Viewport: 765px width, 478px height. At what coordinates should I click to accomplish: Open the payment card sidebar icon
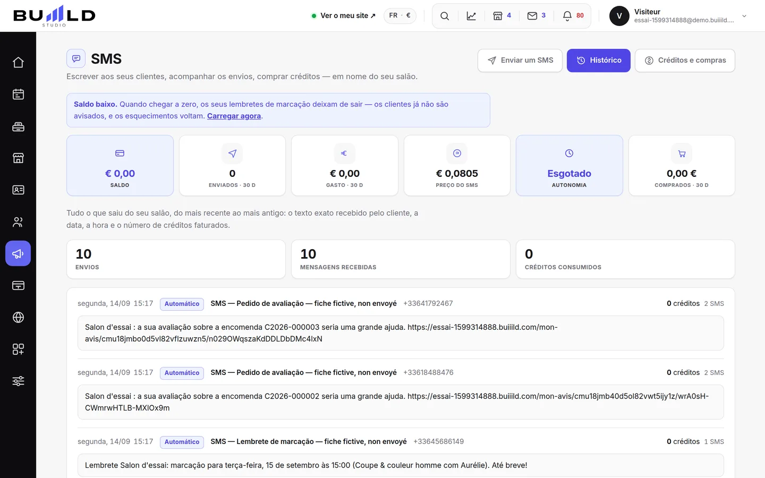click(x=18, y=286)
